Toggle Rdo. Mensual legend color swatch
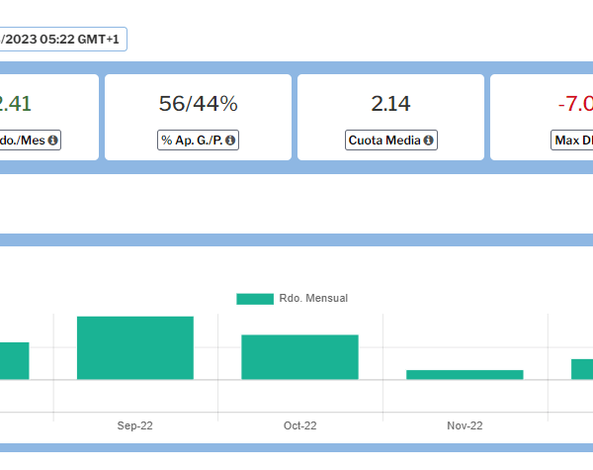Image resolution: width=593 pixels, height=470 pixels. tap(255, 299)
